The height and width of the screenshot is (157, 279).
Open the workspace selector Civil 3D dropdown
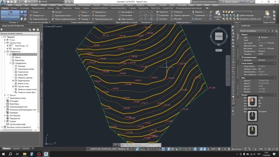click(51, 2)
